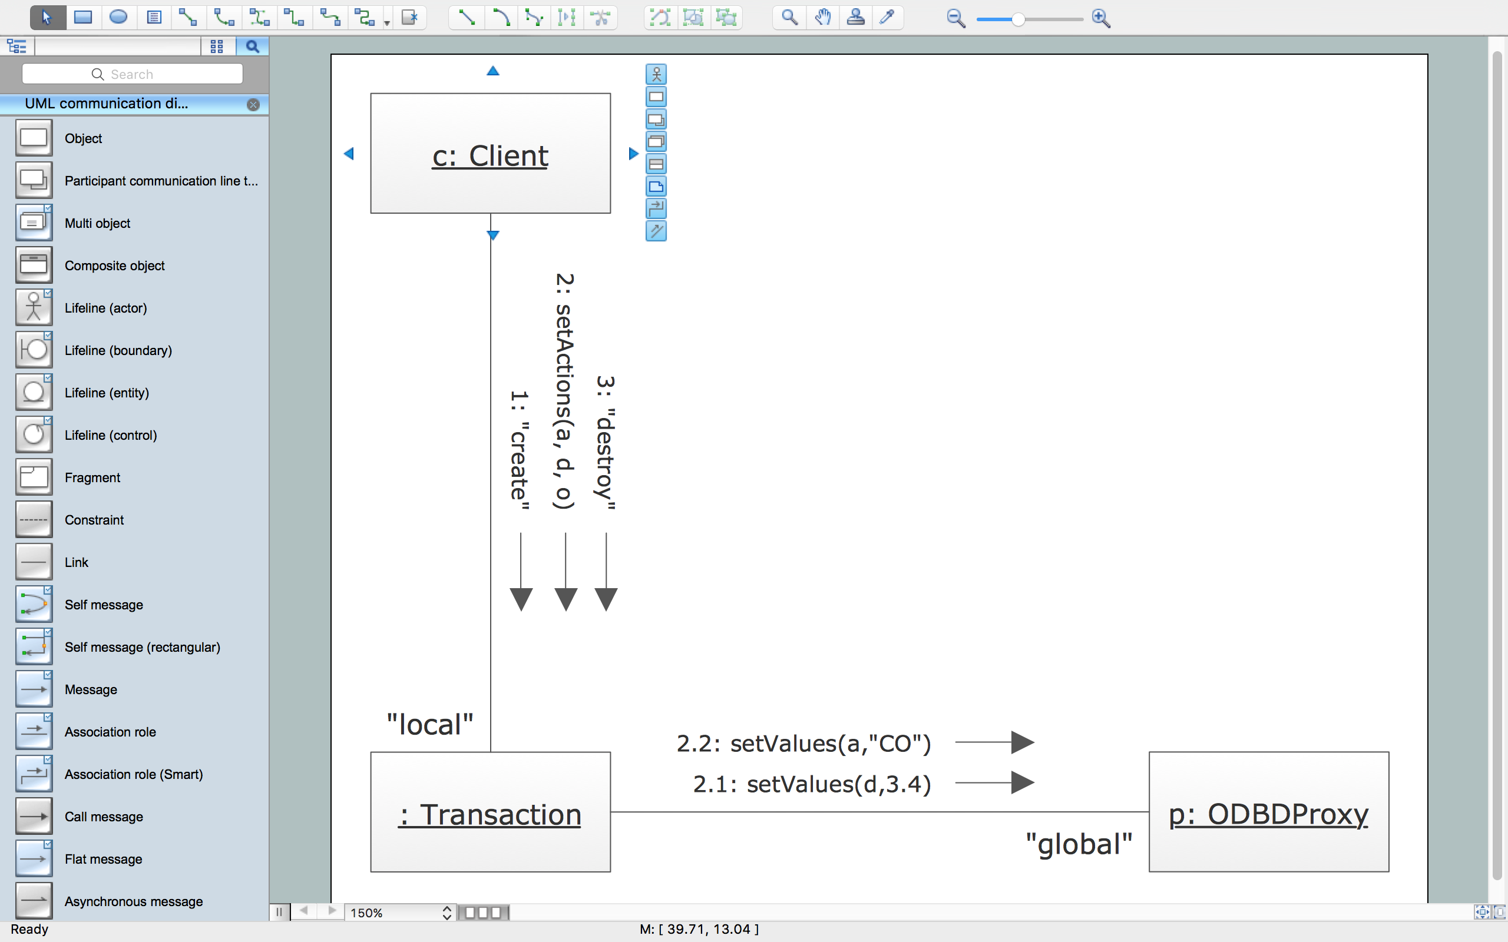Image resolution: width=1508 pixels, height=942 pixels.
Task: Go to the next page arrow
Action: tap(332, 911)
